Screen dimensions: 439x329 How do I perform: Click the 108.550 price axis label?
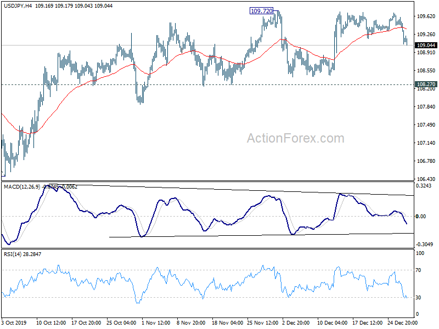[x=426, y=71]
